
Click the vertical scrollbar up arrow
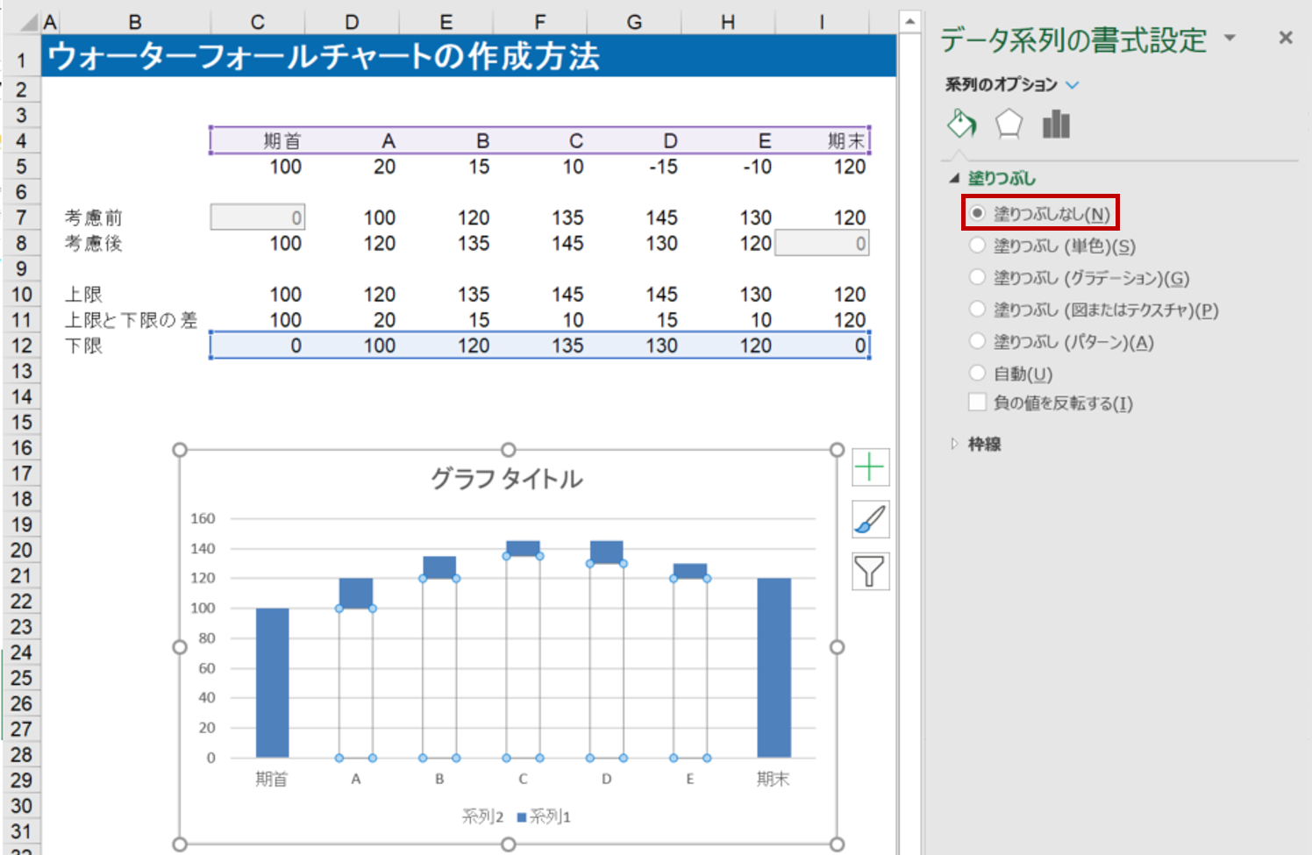[909, 22]
